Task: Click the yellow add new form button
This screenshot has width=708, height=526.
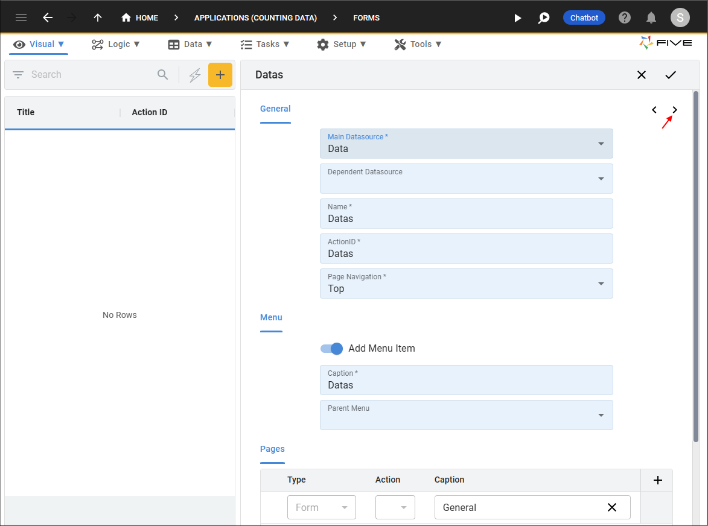Action: (x=220, y=75)
